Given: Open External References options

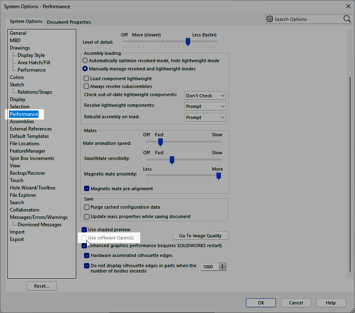Looking at the screenshot, I should tap(31, 129).
